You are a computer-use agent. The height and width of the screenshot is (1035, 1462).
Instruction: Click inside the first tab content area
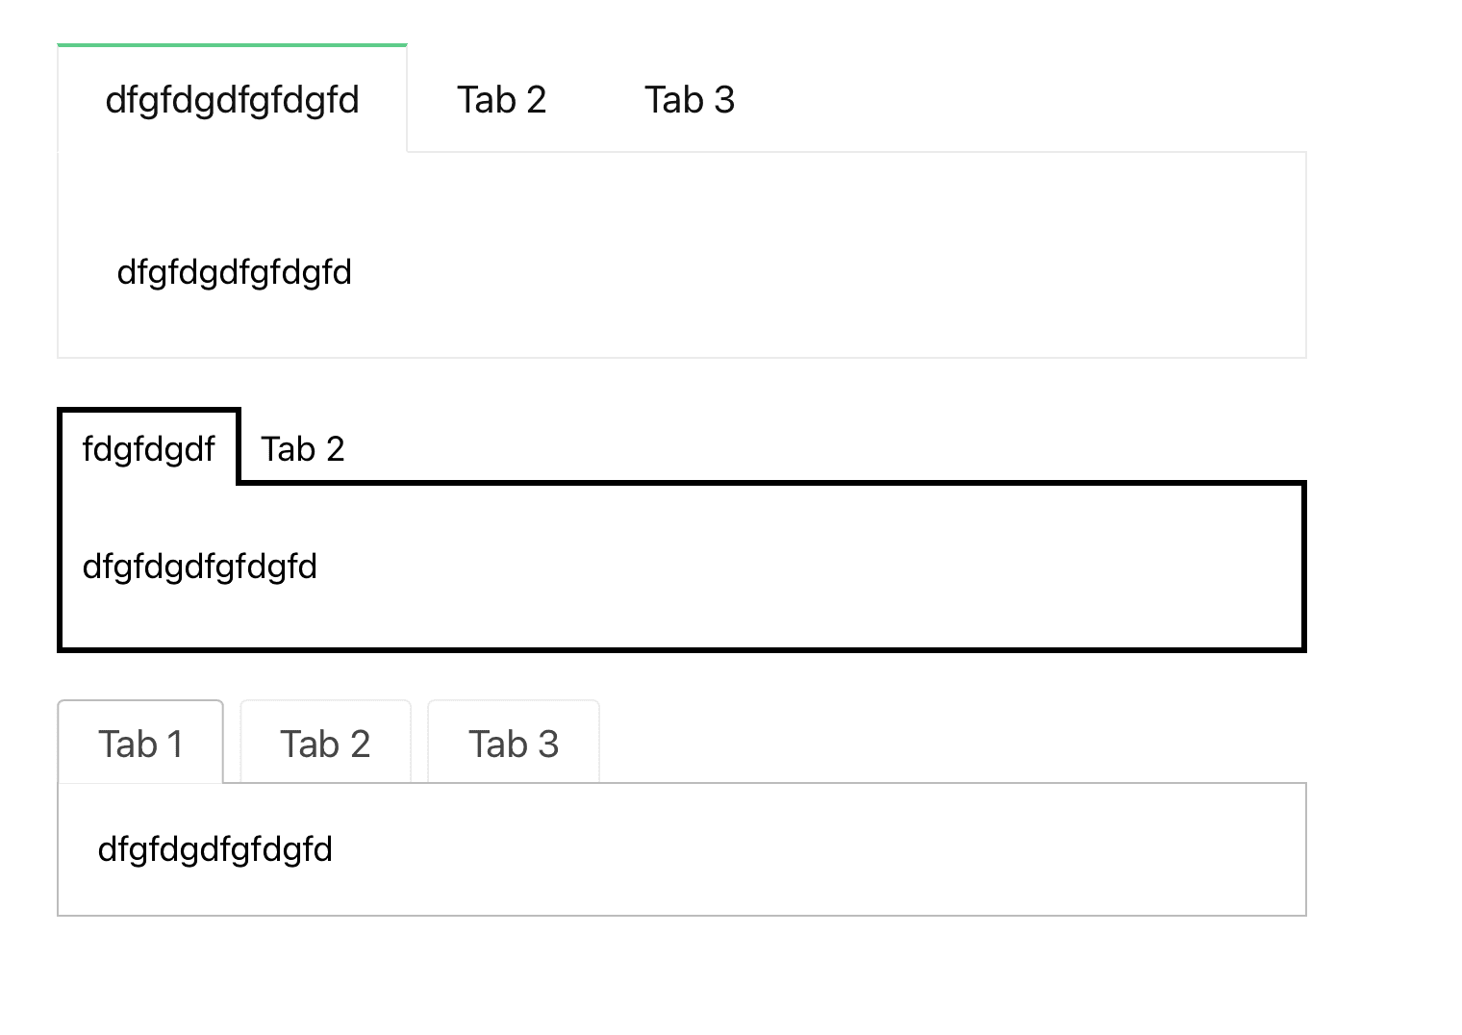click(x=673, y=250)
